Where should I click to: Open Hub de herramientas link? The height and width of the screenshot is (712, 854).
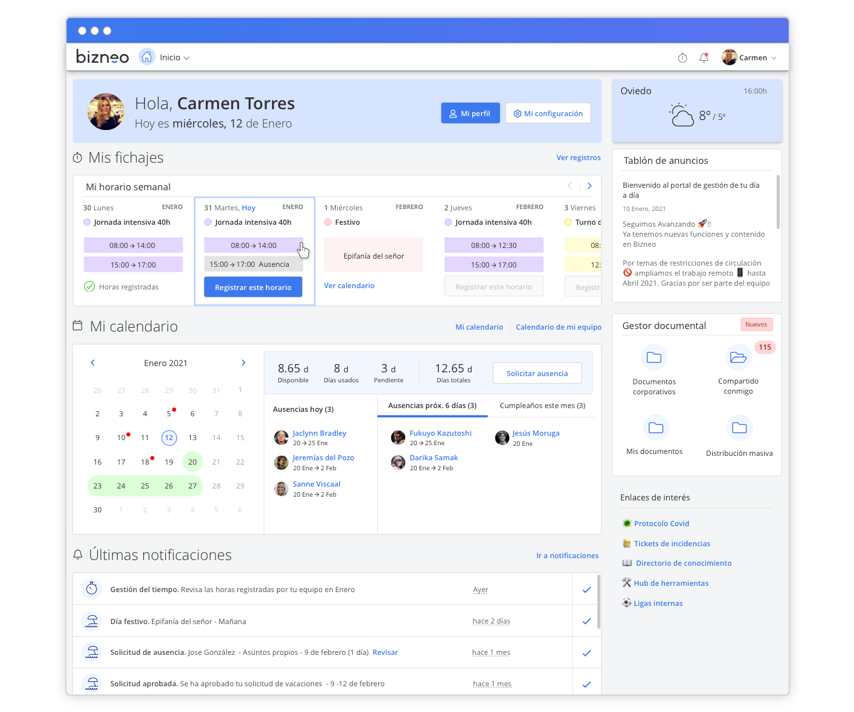tap(671, 583)
